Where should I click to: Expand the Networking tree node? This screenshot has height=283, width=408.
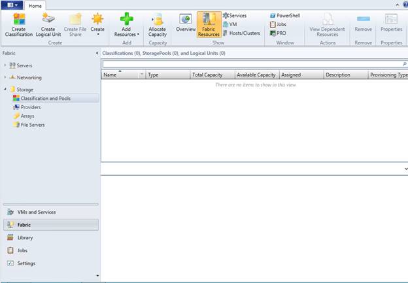tap(5, 77)
